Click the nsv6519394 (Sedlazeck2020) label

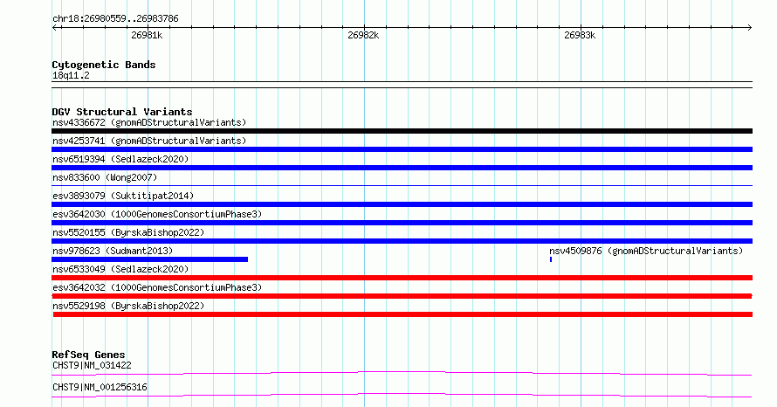tap(120, 159)
